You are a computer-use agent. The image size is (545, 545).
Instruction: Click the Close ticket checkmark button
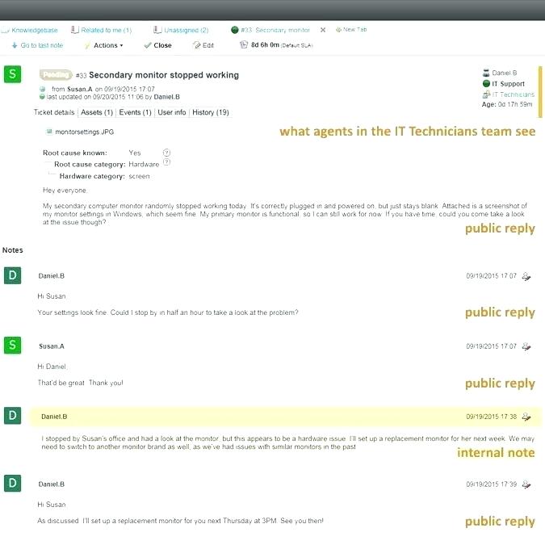[158, 45]
